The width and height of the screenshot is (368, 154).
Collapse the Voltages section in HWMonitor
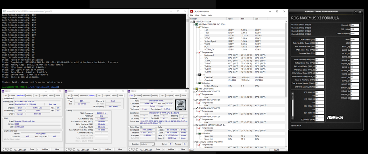click(x=197, y=27)
